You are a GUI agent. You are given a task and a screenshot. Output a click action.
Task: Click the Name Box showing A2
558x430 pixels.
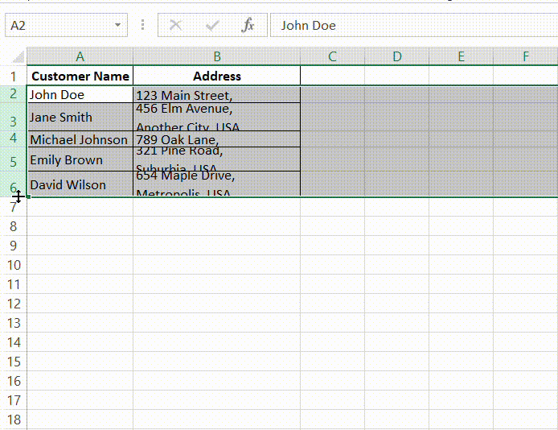click(x=66, y=25)
